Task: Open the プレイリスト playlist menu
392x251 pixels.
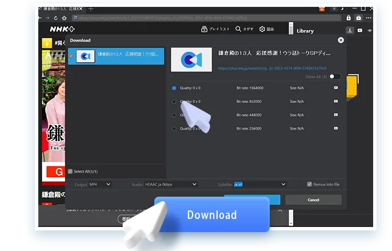Action: (215, 29)
